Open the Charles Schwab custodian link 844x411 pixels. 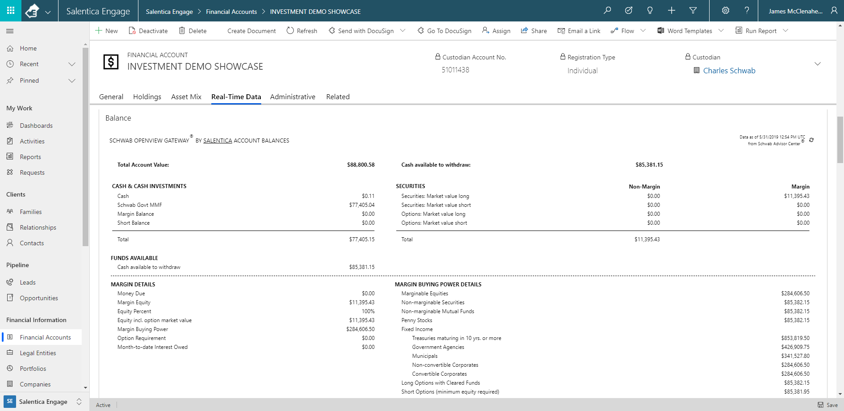(x=729, y=71)
